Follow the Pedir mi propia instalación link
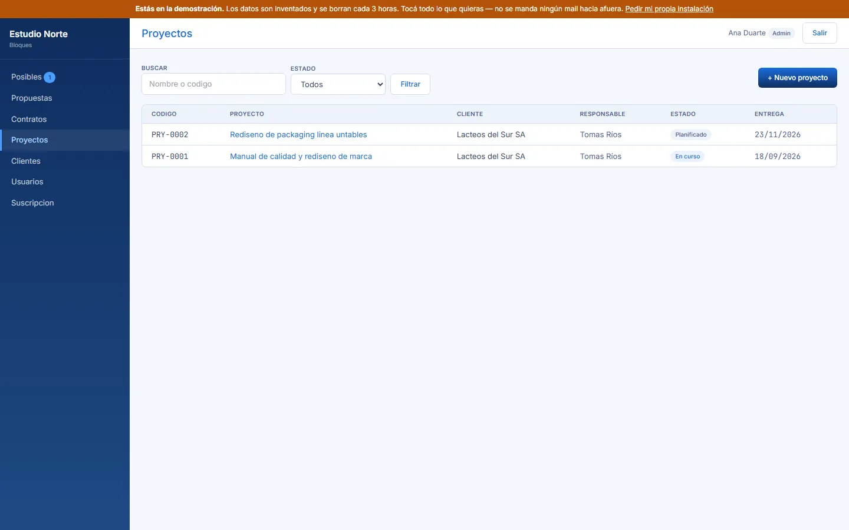 point(669,9)
